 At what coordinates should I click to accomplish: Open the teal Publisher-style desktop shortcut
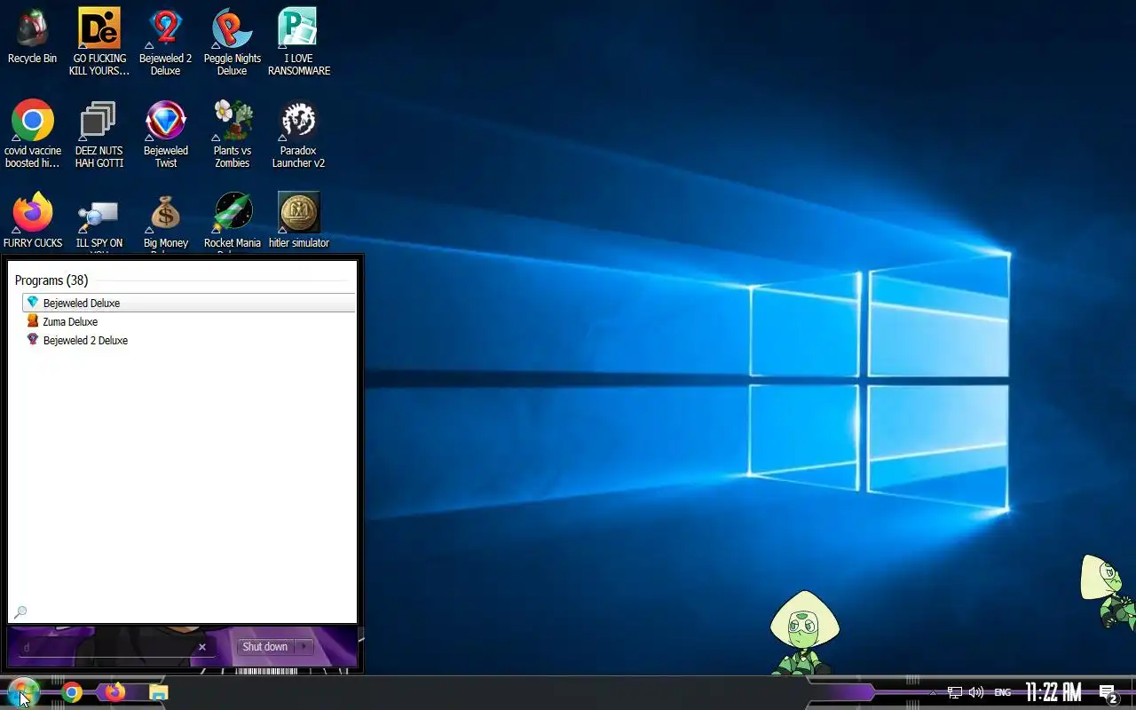tap(298, 41)
